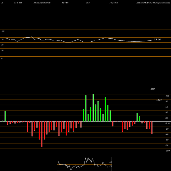Viewport: 171px width, 171px height.
Task: Click the MR axis label 100
Action: [x=167, y=96]
